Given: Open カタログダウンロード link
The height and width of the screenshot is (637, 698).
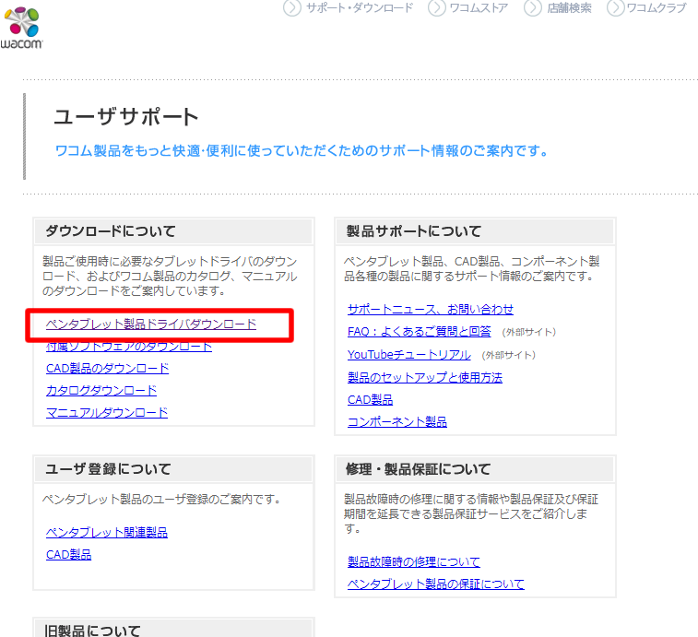Looking at the screenshot, I should click(x=101, y=391).
